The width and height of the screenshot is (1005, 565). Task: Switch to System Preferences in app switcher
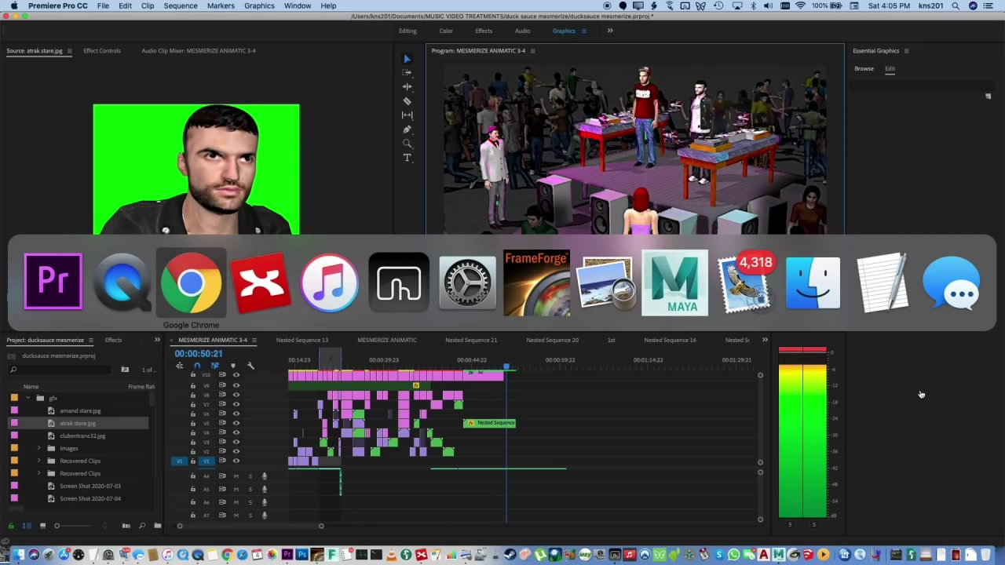coord(467,282)
